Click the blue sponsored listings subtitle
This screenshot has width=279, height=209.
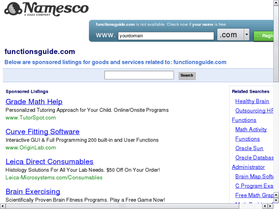(x=115, y=62)
